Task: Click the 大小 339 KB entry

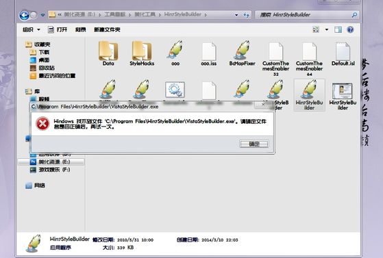Action: [118, 248]
